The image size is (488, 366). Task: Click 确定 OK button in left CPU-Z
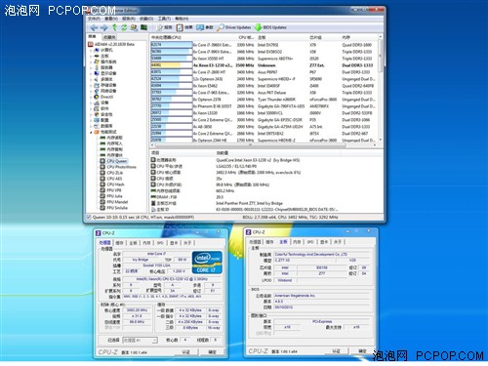tap(212, 352)
